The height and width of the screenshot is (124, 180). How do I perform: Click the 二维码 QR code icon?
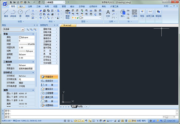point(134,14)
